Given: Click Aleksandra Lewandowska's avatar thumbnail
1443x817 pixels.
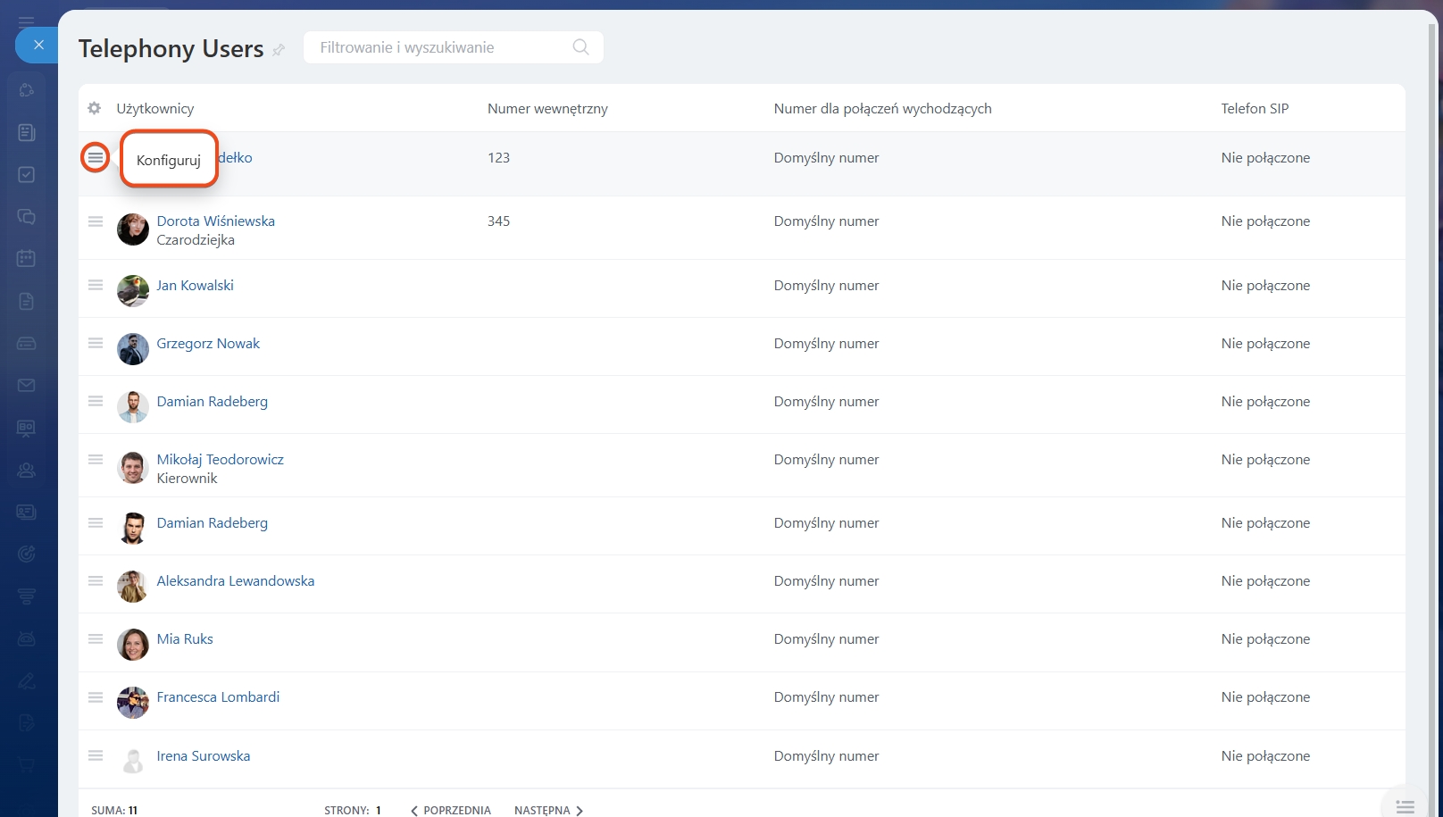Looking at the screenshot, I should point(133,587).
